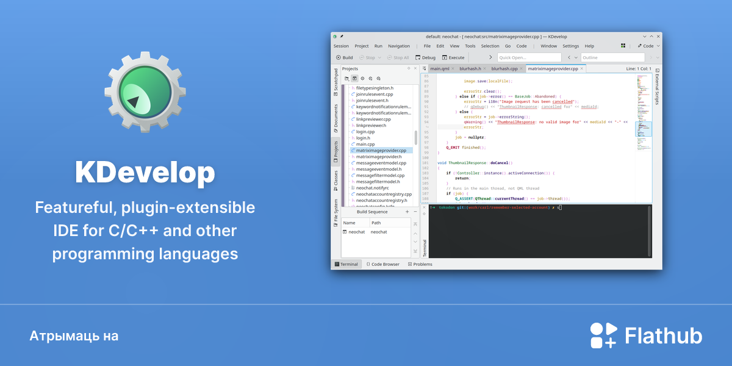
Task: Move build item up one position
Action: (x=416, y=233)
